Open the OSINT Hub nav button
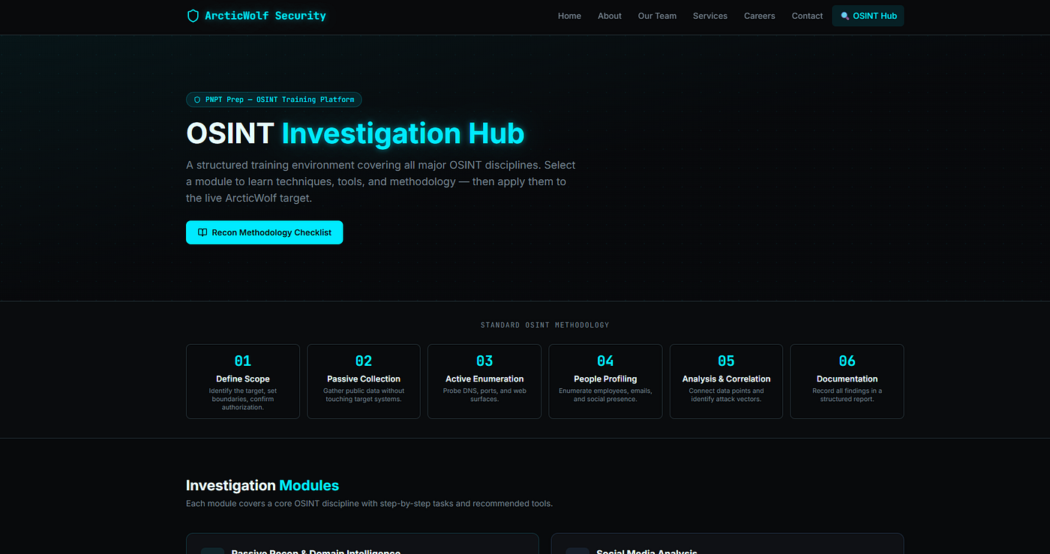 pos(868,16)
